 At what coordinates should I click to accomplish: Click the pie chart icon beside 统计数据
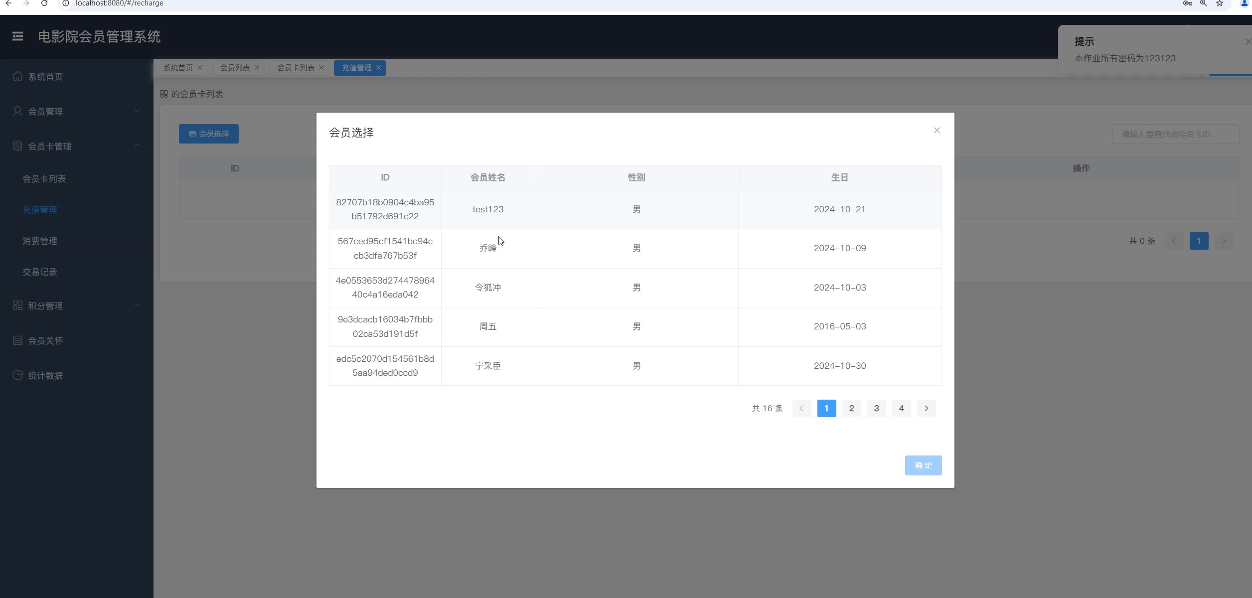(17, 375)
